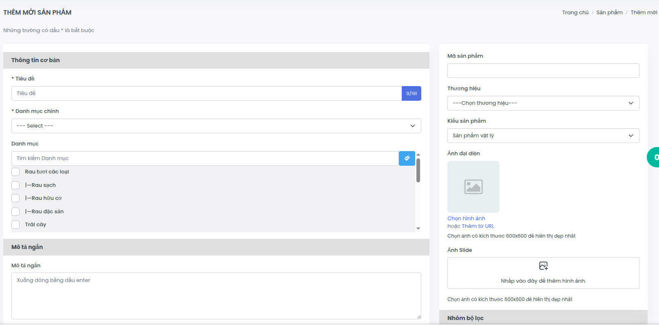Click the category list scroll up arrow

tap(418, 155)
